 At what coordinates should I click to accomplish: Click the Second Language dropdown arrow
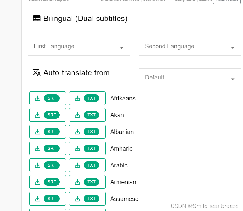(233, 48)
